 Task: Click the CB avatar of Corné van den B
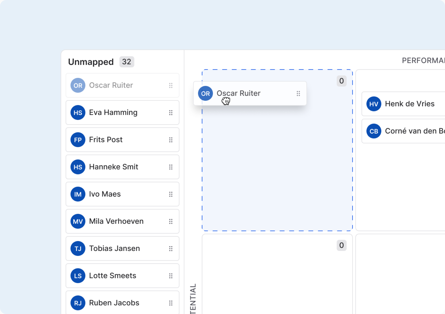click(374, 131)
